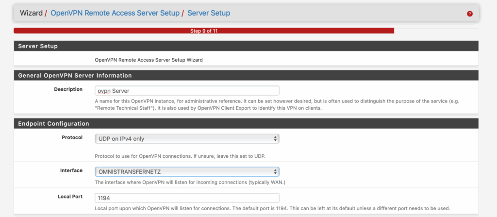Select the General OpenVPN Server Information header

pos(75,76)
